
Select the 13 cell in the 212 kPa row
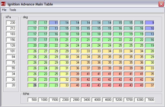pyautogui.click(x=54, y=28)
